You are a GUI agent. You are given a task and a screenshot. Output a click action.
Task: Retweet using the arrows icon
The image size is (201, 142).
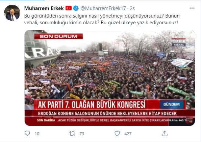(x=72, y=134)
